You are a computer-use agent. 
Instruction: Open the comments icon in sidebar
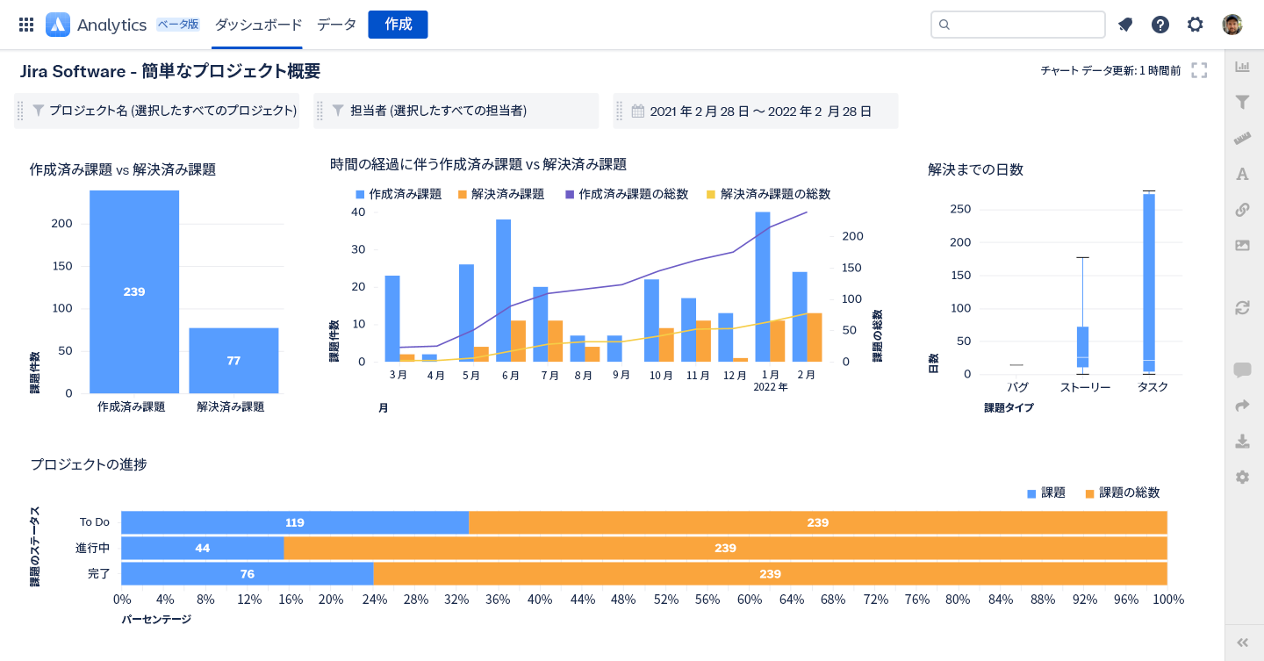(1242, 370)
